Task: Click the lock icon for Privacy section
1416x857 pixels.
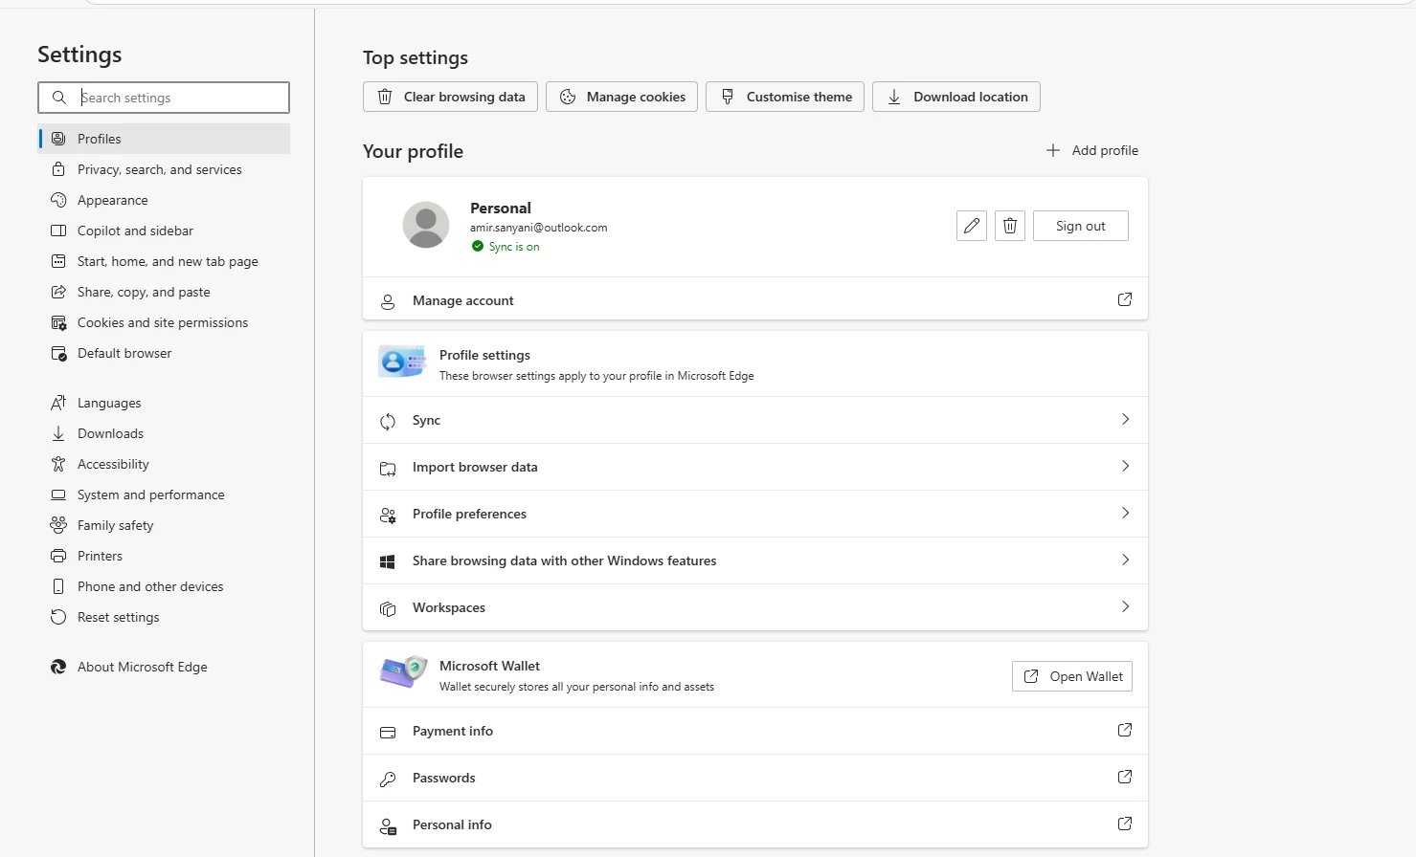Action: (x=58, y=169)
